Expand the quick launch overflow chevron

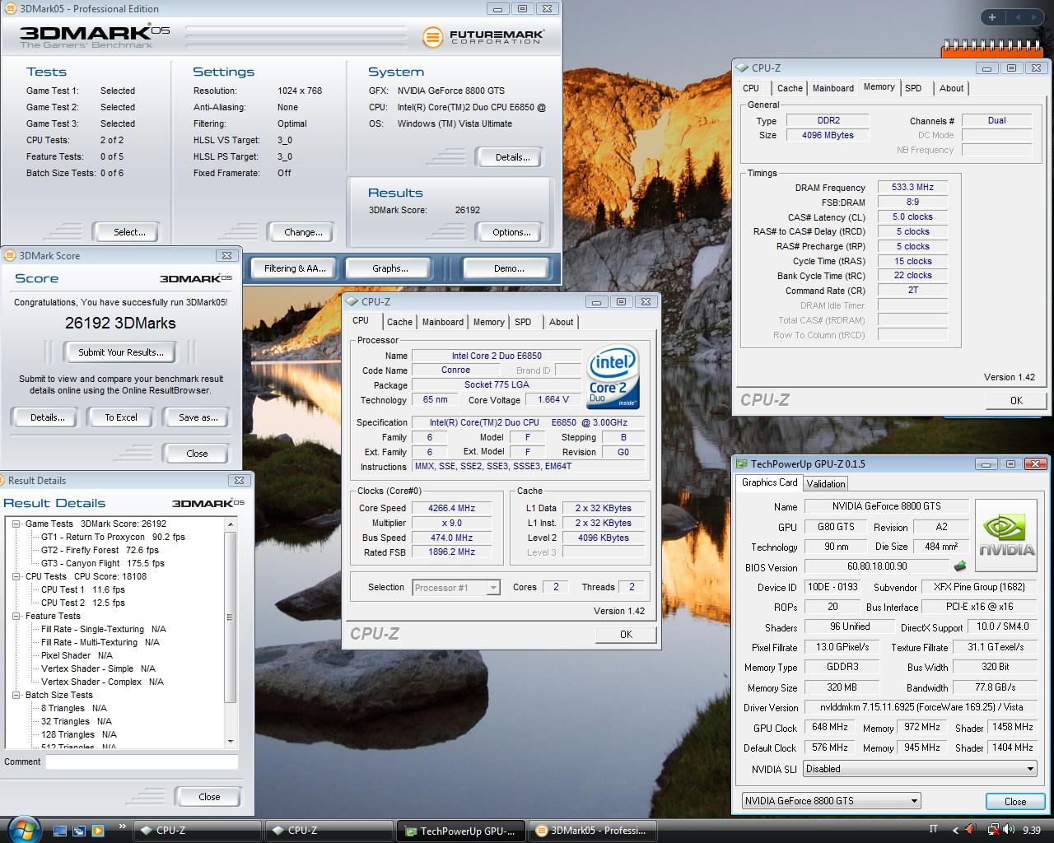pos(123,826)
